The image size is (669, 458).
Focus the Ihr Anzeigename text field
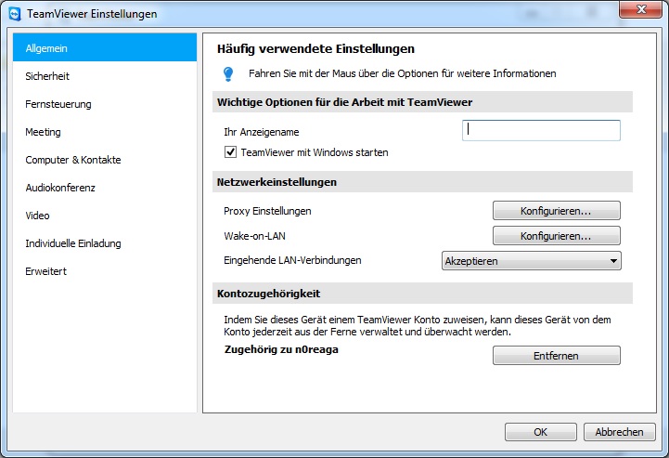pos(541,130)
